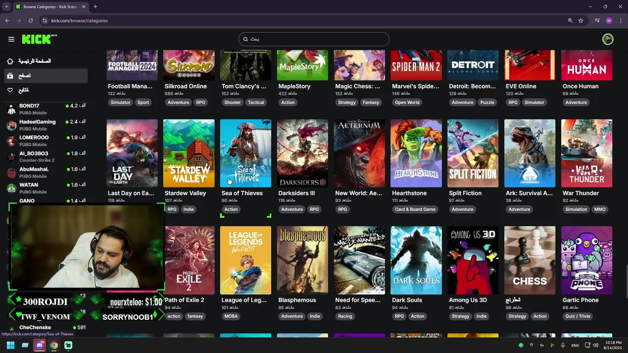628x353 pixels.
Task: Open Darksiders III category cover
Action: (x=303, y=153)
